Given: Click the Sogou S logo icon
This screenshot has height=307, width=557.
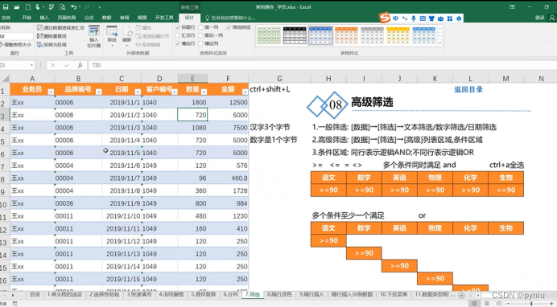Looking at the screenshot, I should (384, 18).
